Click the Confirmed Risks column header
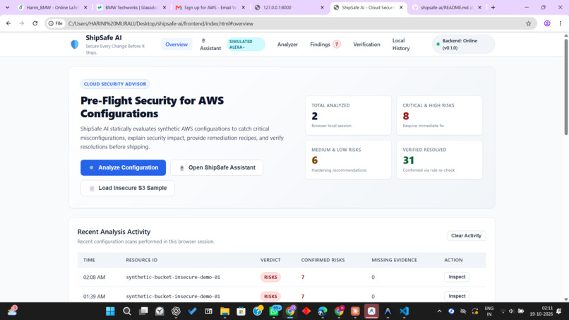 (323, 260)
